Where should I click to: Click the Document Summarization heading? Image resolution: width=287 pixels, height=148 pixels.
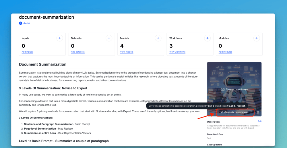point(42,64)
